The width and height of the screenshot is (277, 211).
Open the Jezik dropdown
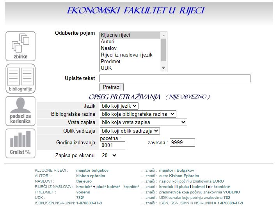pyautogui.click(x=119, y=106)
